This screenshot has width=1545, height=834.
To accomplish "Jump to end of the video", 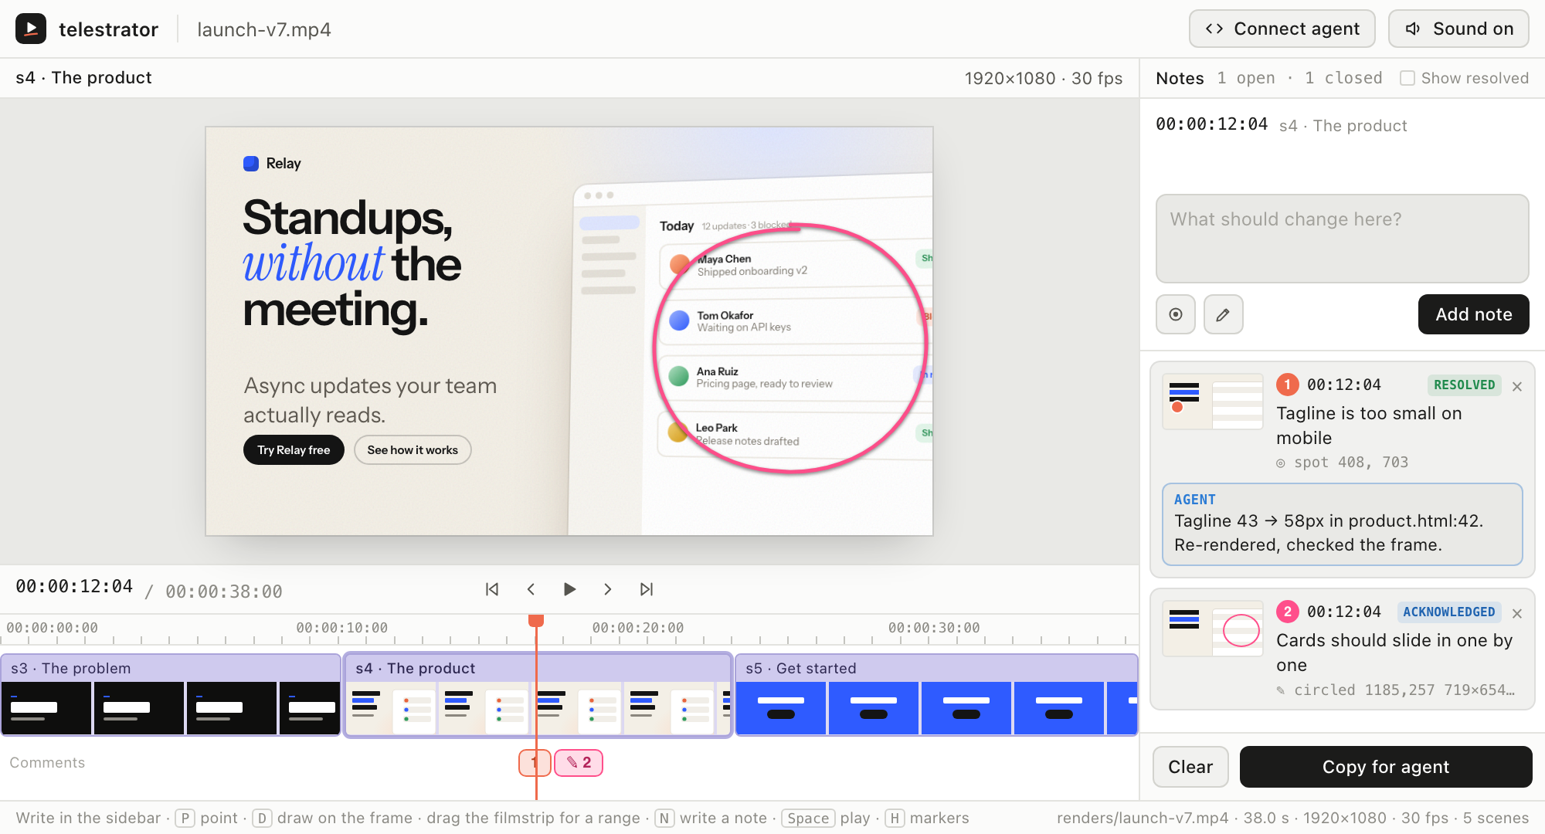I will coord(647,589).
